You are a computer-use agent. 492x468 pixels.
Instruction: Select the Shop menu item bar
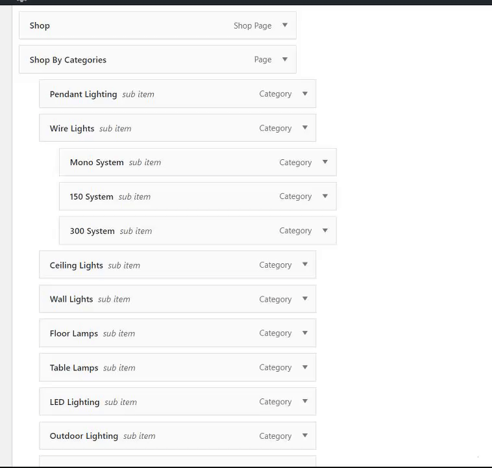(130, 25)
